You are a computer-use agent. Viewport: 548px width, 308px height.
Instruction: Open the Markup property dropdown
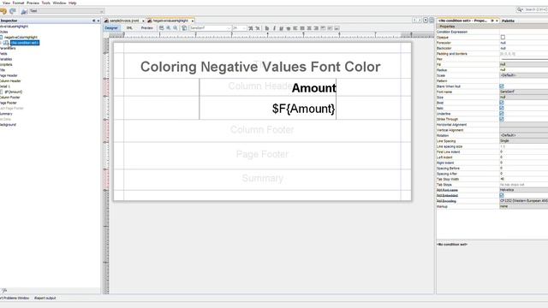(x=523, y=206)
